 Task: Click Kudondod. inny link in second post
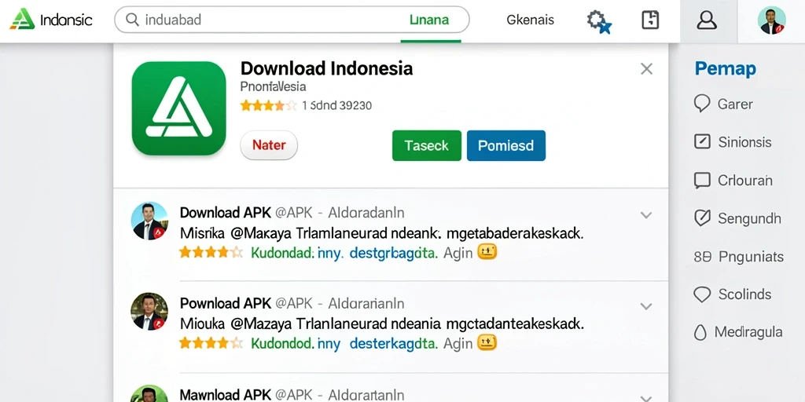pyautogui.click(x=296, y=344)
